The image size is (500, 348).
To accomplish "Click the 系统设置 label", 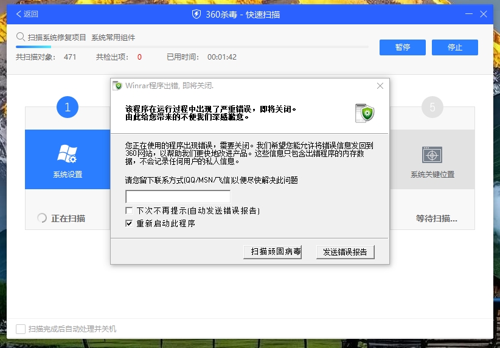I will [x=68, y=175].
